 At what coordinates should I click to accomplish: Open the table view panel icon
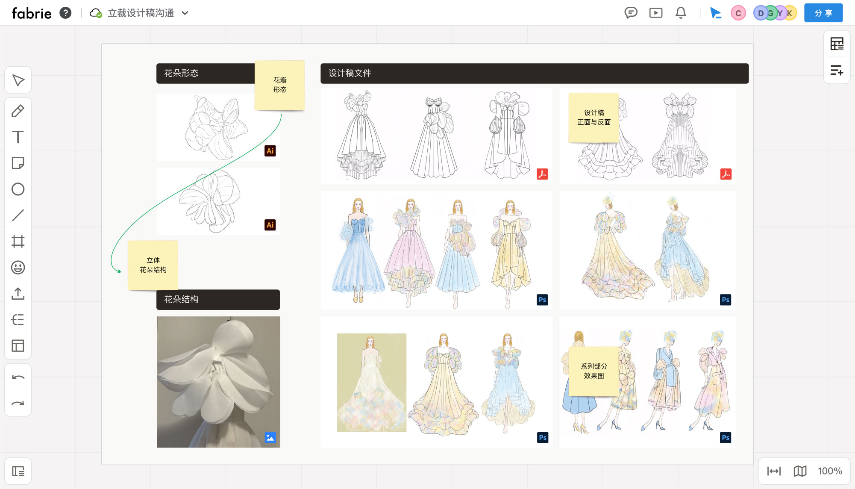tap(837, 44)
